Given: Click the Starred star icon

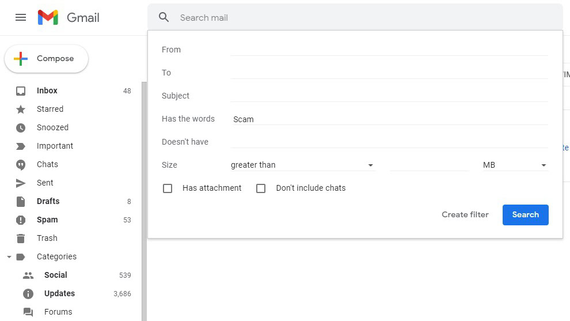Looking at the screenshot, I should 21,109.
